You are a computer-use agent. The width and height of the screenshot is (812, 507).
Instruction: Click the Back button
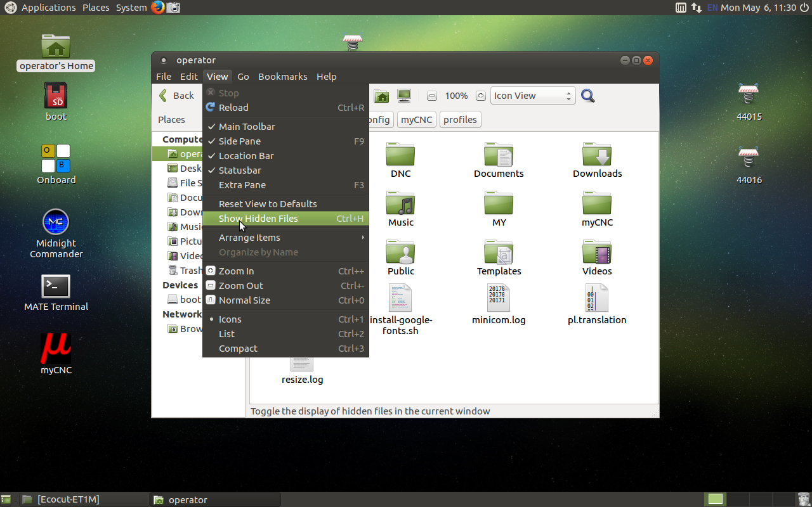177,96
